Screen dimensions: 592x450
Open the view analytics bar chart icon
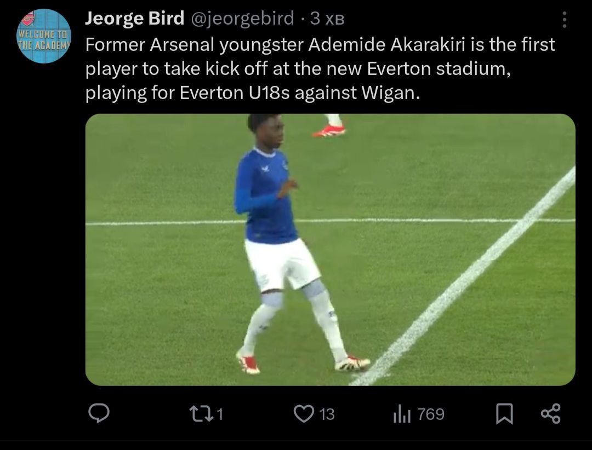401,414
